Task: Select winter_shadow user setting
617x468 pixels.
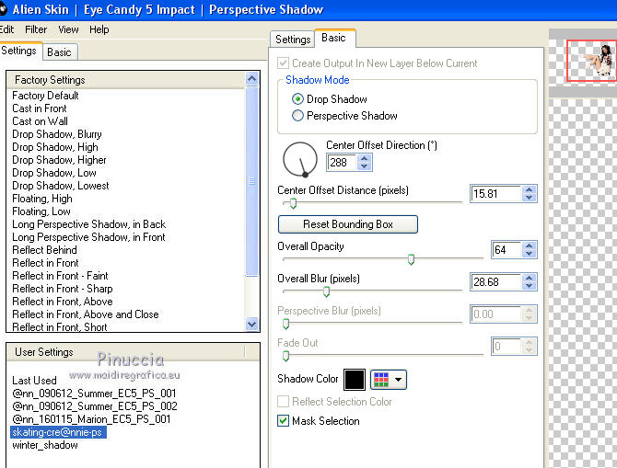Action: click(45, 445)
